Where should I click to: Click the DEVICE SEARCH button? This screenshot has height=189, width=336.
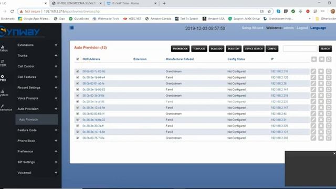coord(254,49)
